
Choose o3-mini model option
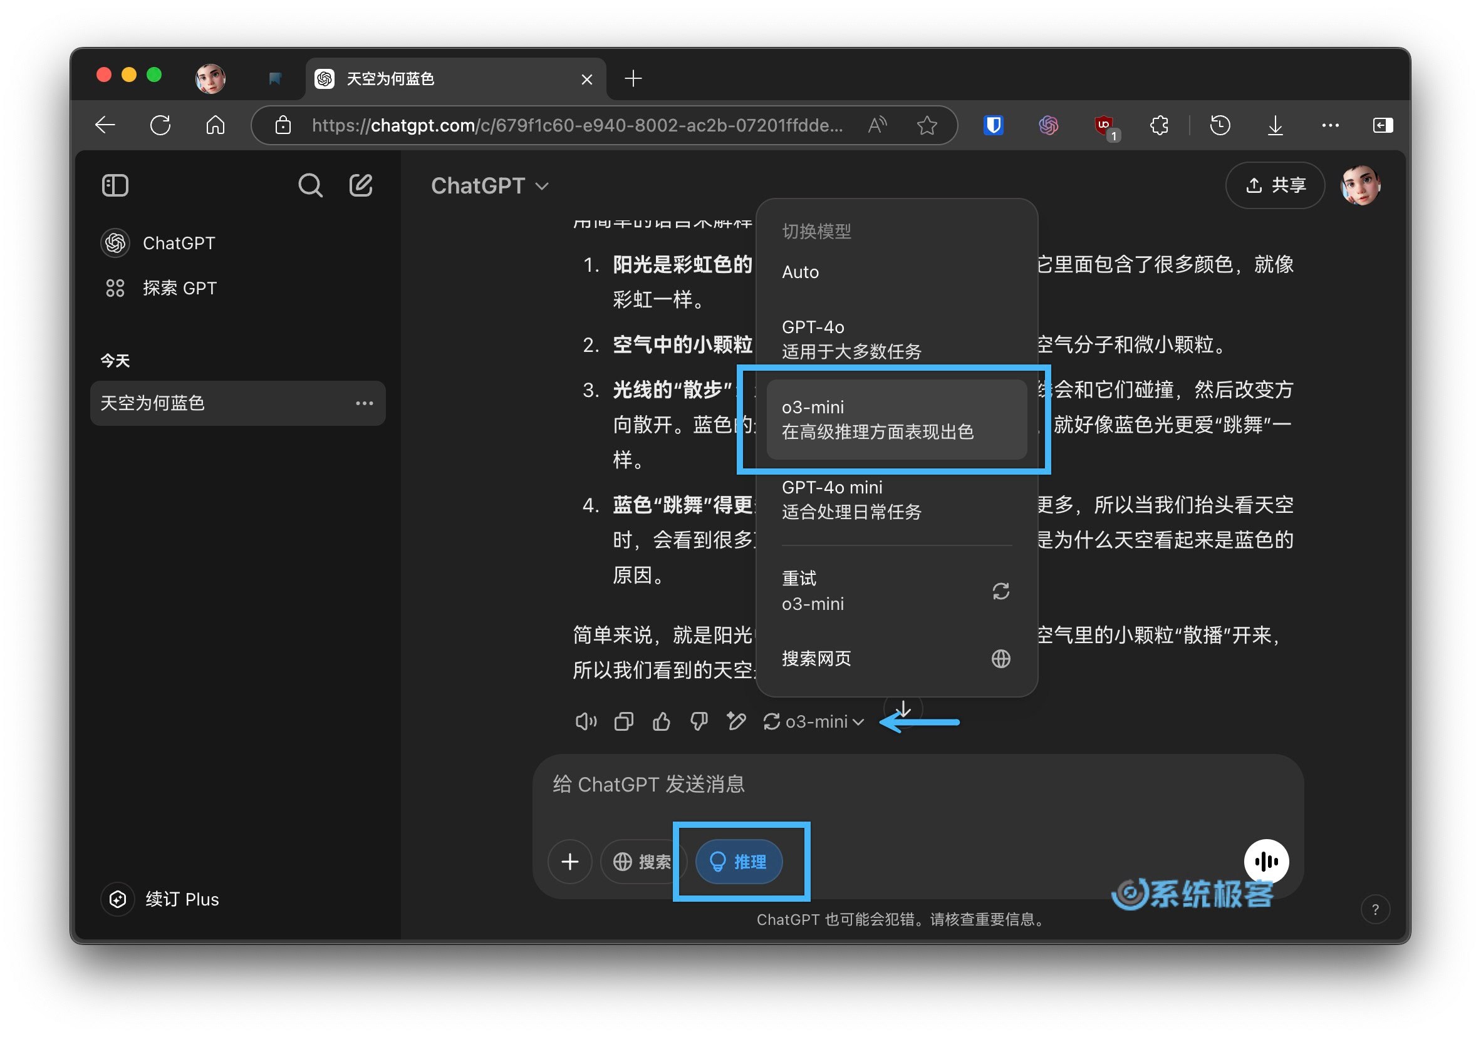896,419
